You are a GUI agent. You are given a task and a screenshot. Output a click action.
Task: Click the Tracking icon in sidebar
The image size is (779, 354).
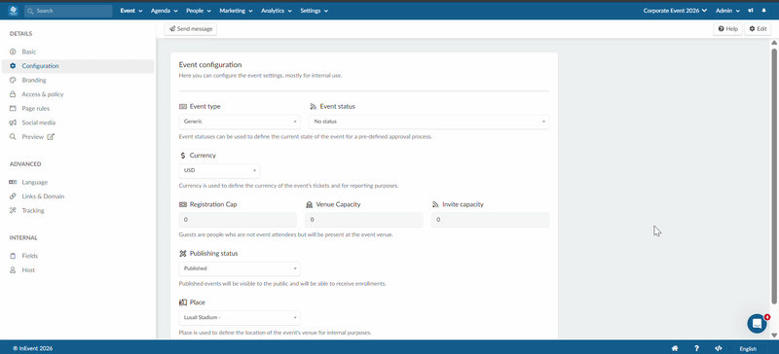(13, 210)
